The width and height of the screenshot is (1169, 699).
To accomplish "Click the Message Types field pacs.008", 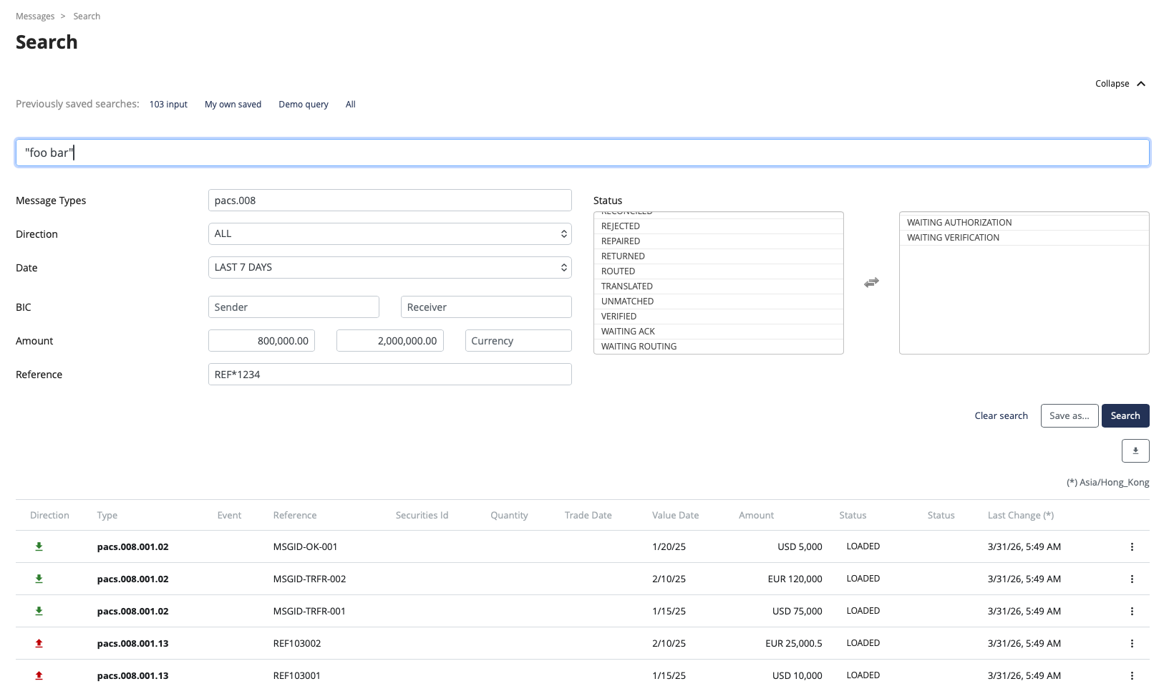I will point(390,201).
